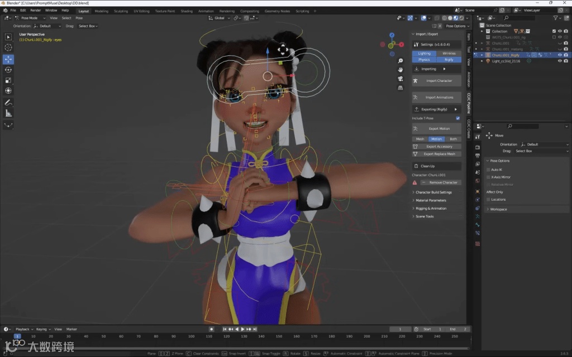
Task: Expand the Rigging & Animation section
Action: pyautogui.click(x=431, y=209)
